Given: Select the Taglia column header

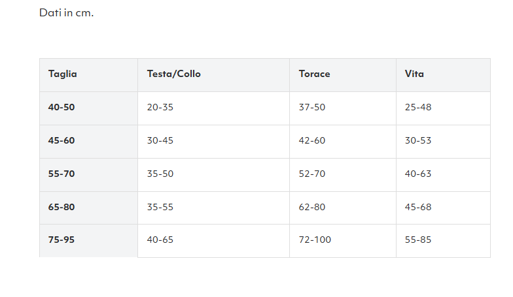Looking at the screenshot, I should coord(63,74).
